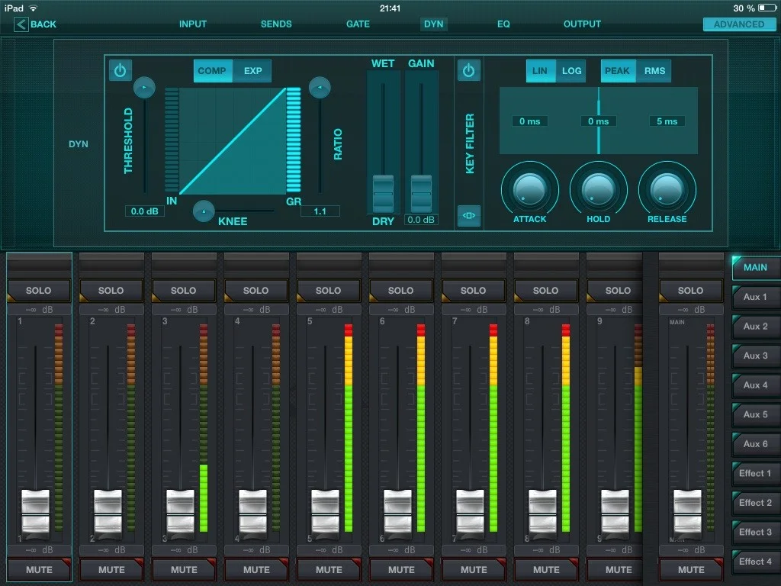Click the Threshold knob
This screenshot has width=781, height=586.
point(143,87)
